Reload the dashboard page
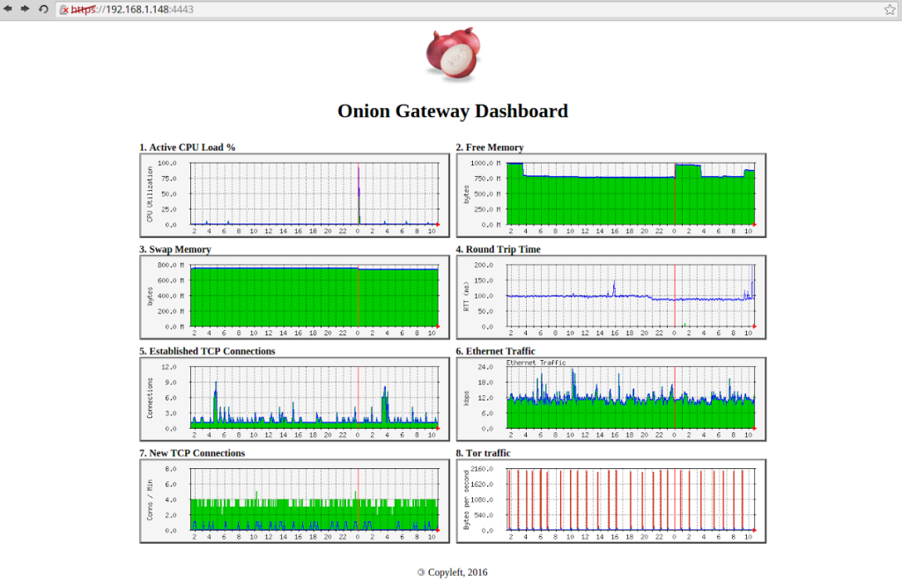The width and height of the screenshot is (902, 580). pos(43,9)
